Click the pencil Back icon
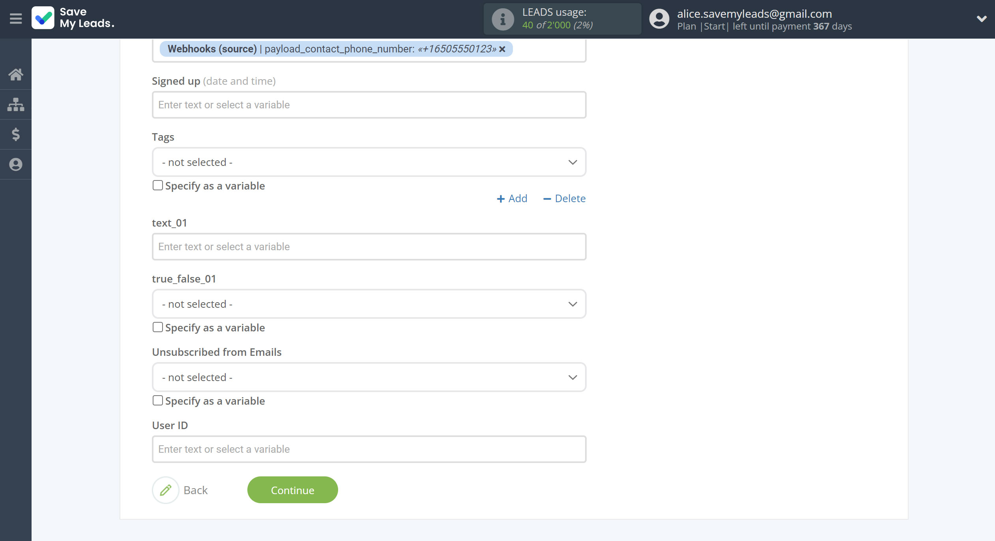The width and height of the screenshot is (995, 541). tap(166, 490)
